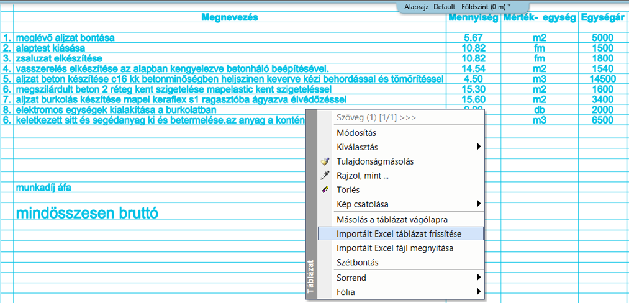Open file with Importált Excel fájl megnyitása
This screenshot has width=629, height=303.
[395, 248]
